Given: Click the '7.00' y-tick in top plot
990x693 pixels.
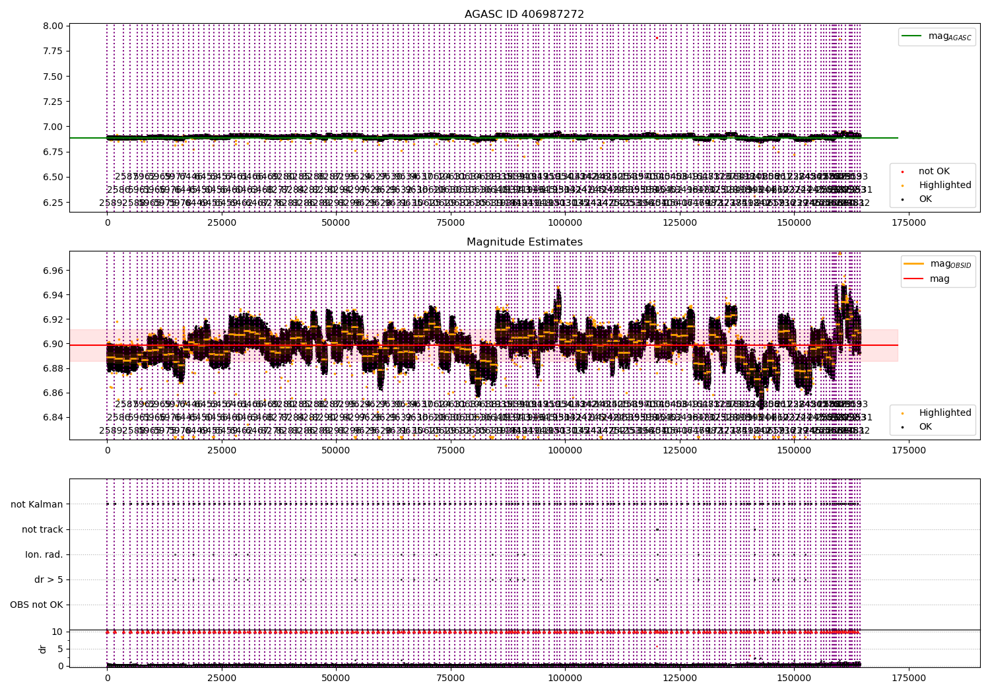Looking at the screenshot, I should (53, 127).
